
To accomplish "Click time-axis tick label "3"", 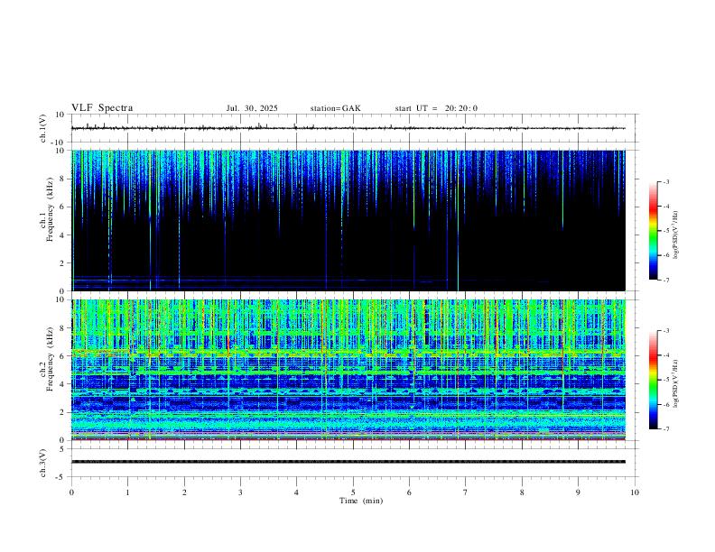I will 240,492.
